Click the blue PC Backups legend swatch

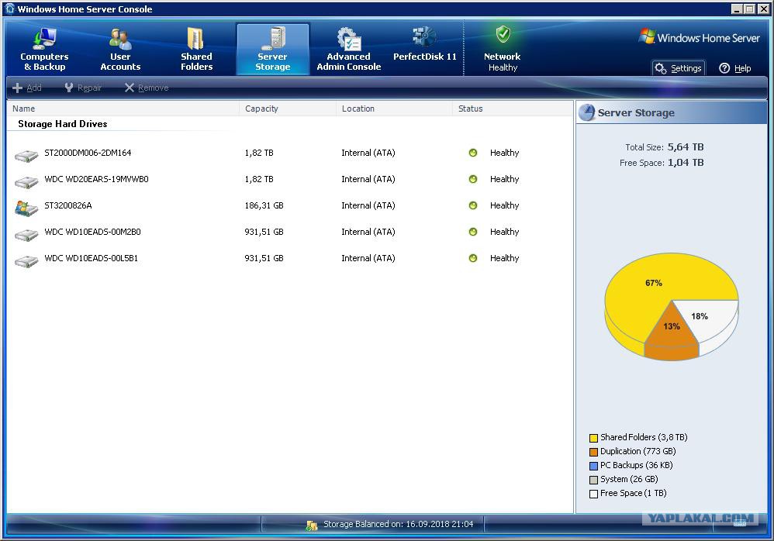593,466
